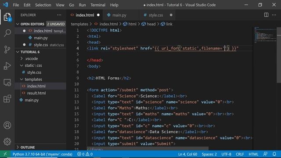Open the Run menu
The image size is (281, 158).
click(82, 5)
